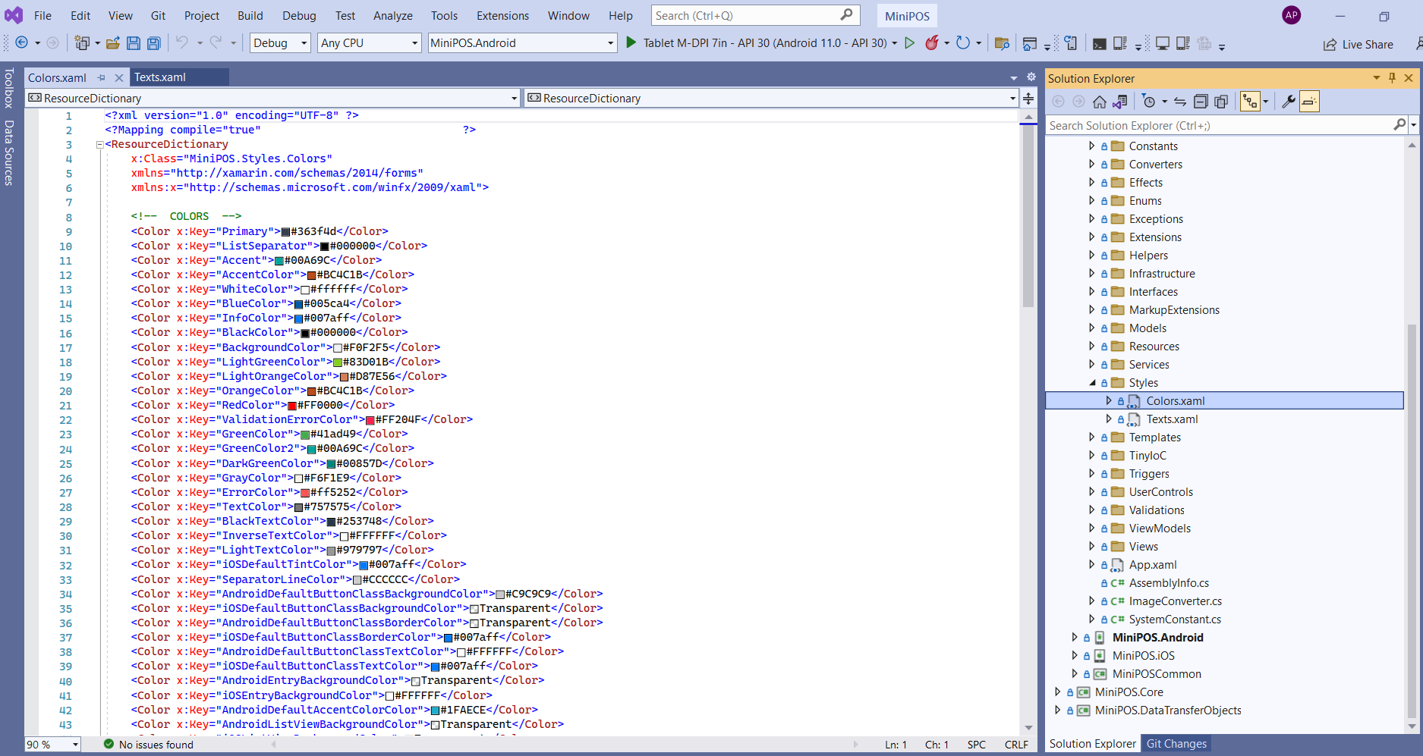Click the editor tab settings gear icon
1423x756 pixels.
pyautogui.click(x=1031, y=77)
